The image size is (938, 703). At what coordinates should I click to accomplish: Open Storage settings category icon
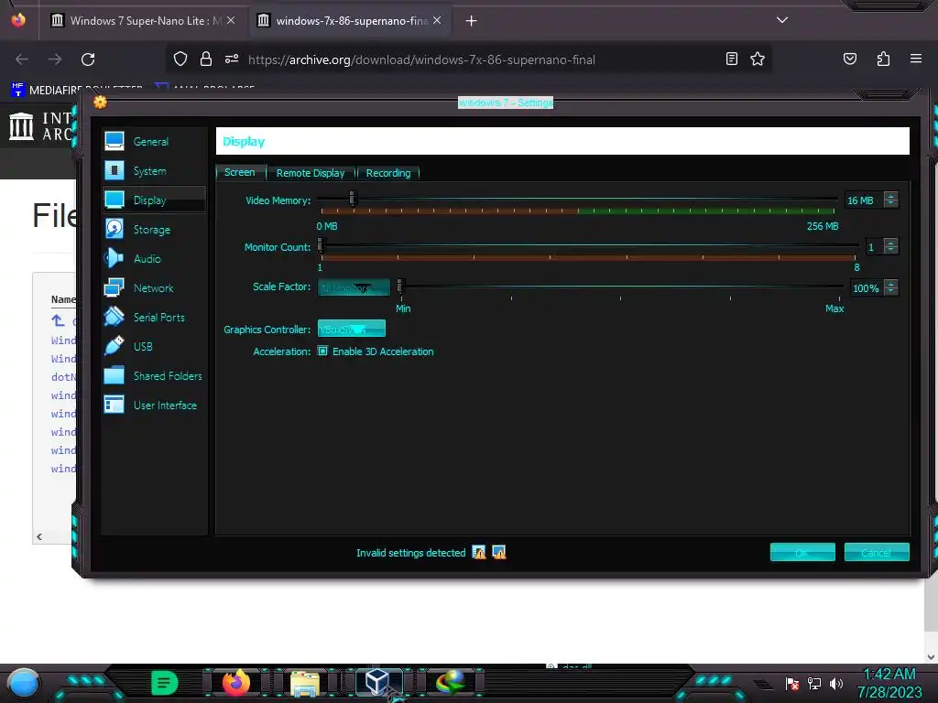(115, 229)
